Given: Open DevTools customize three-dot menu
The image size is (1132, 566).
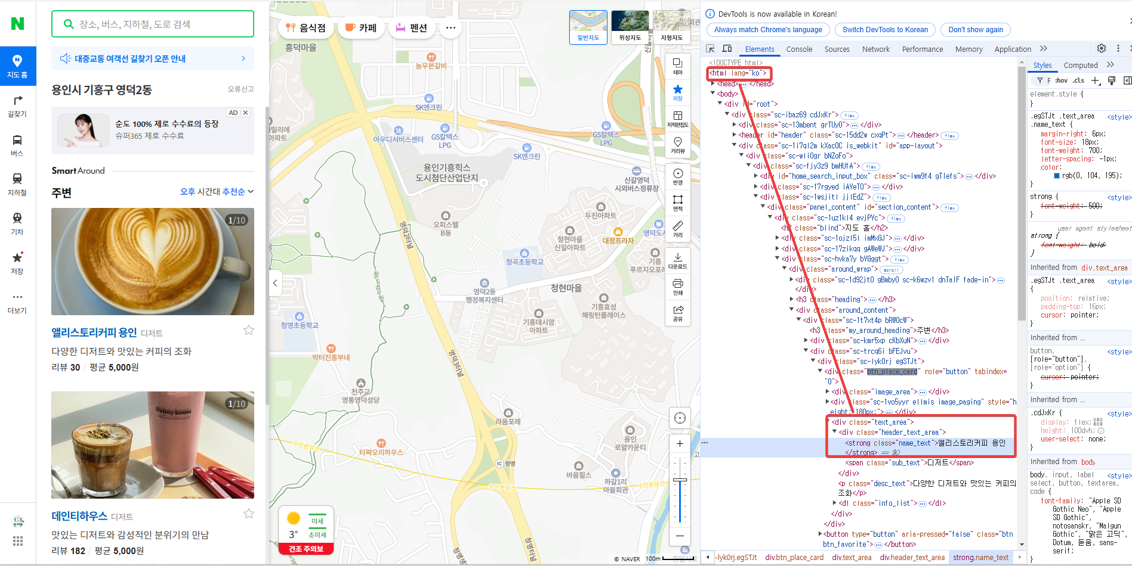Looking at the screenshot, I should click(1118, 49).
